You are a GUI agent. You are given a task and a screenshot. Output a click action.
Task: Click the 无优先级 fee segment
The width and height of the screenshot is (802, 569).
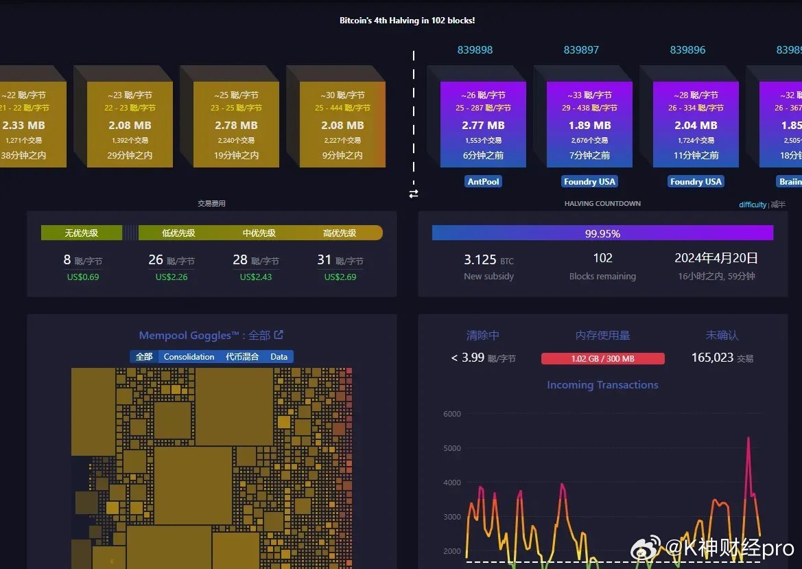pos(82,233)
